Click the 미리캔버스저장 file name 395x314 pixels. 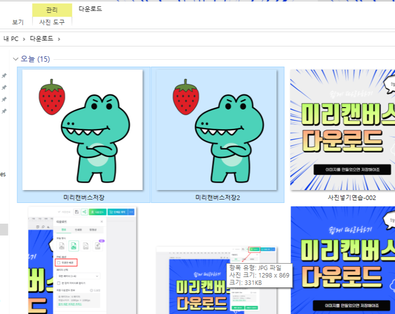(x=84, y=197)
